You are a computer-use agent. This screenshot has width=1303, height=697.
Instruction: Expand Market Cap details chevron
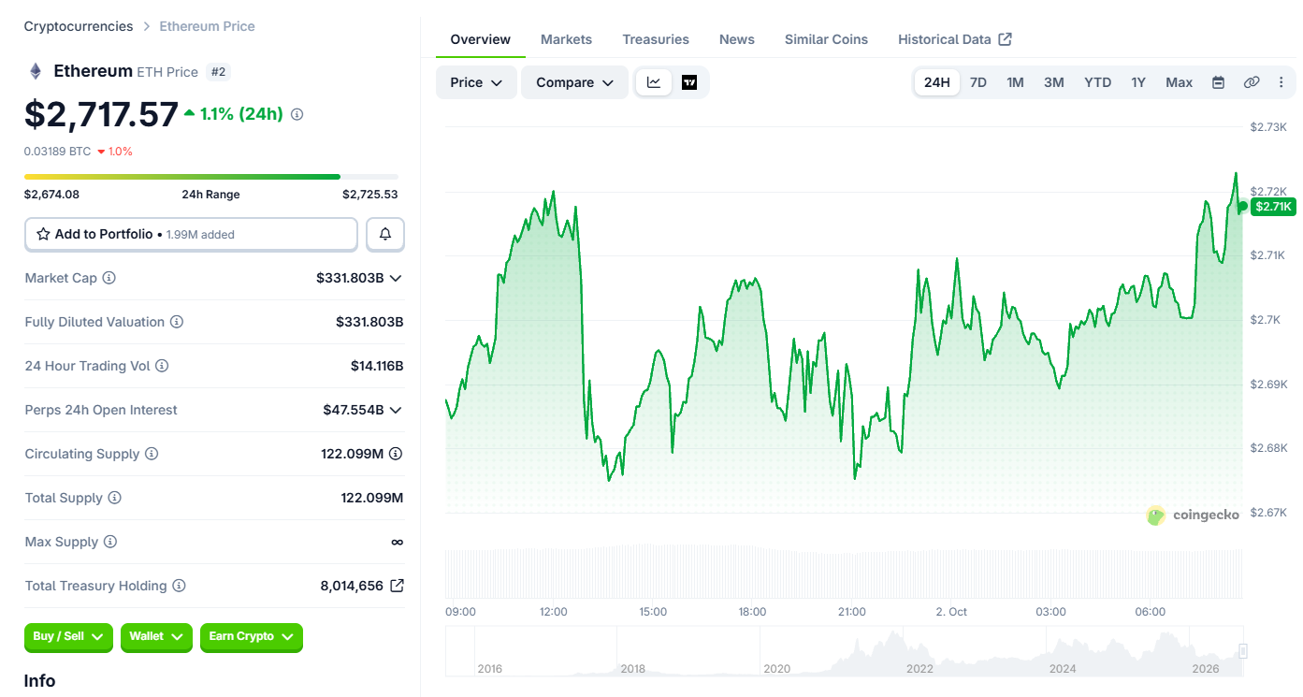[x=396, y=278]
